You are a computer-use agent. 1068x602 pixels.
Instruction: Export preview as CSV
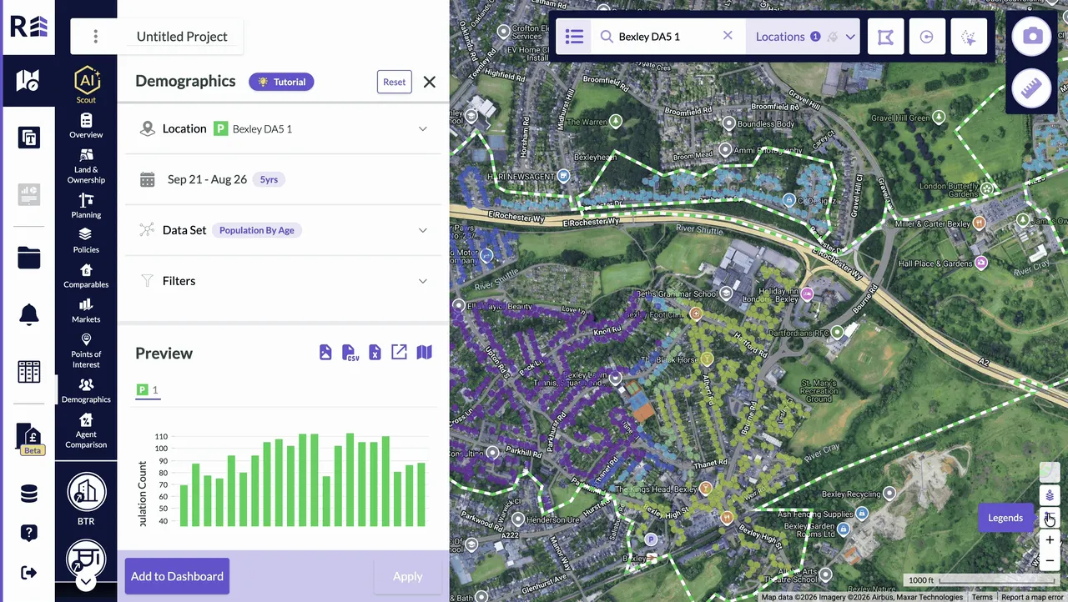pos(350,353)
